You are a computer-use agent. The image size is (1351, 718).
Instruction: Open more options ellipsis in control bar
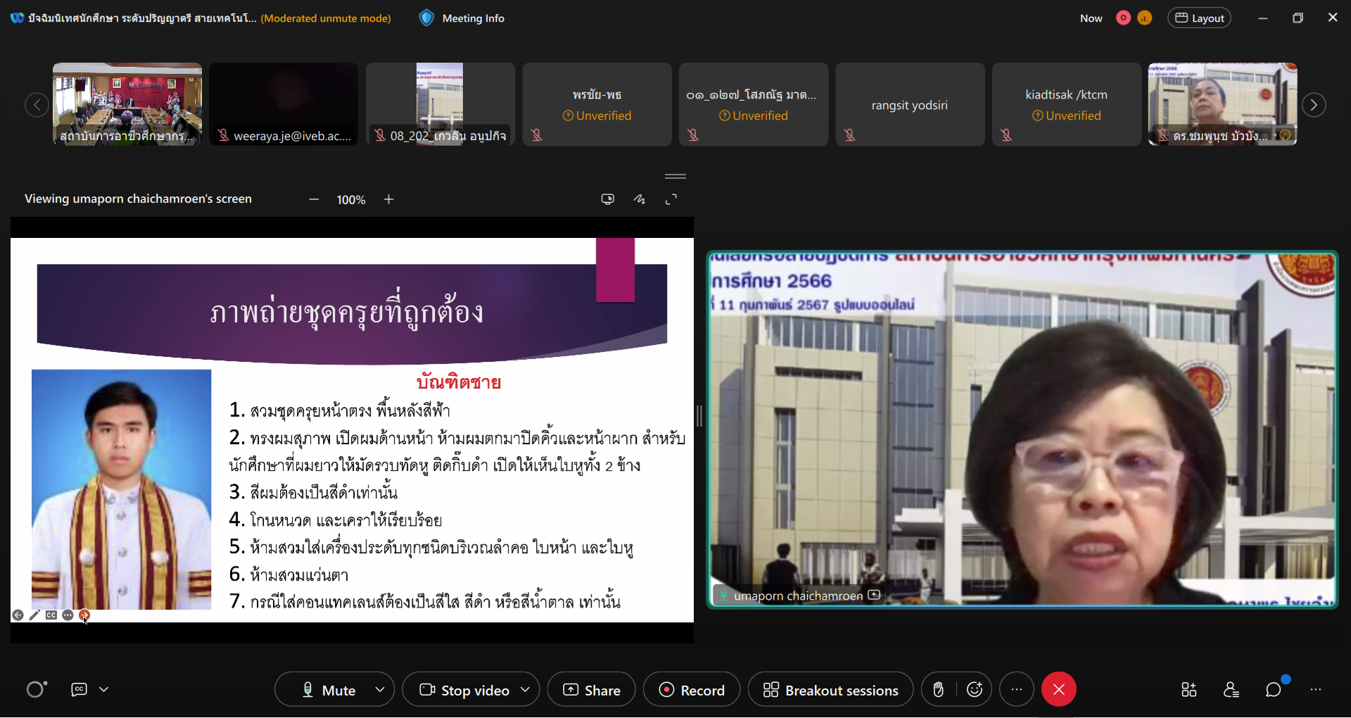1016,690
